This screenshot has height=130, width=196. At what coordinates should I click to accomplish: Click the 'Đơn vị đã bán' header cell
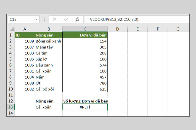pyautogui.click(x=85, y=35)
